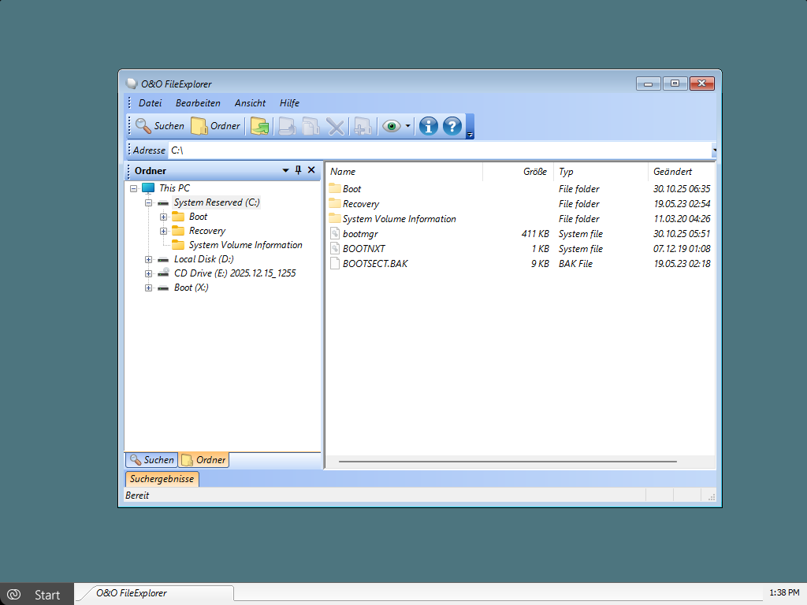Open the Ansicht menu
Screen dimensions: 807x605
point(250,103)
